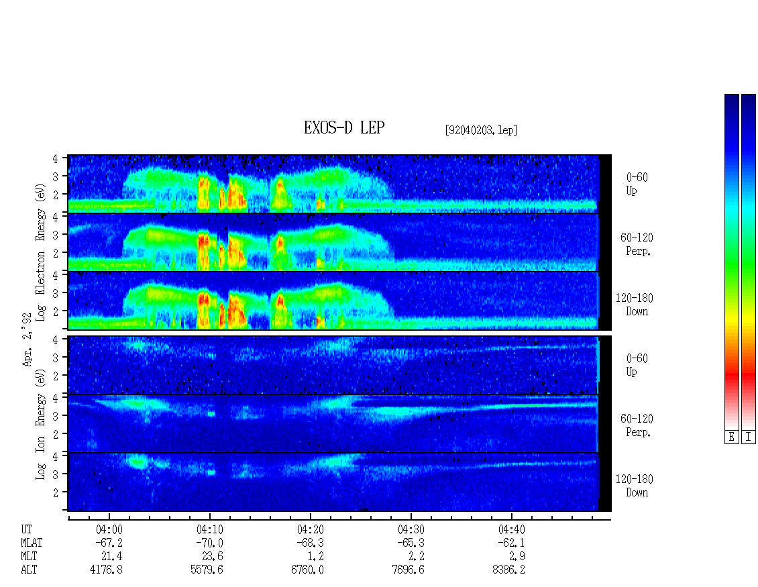Click the MLAT value -70.0

[x=210, y=543]
